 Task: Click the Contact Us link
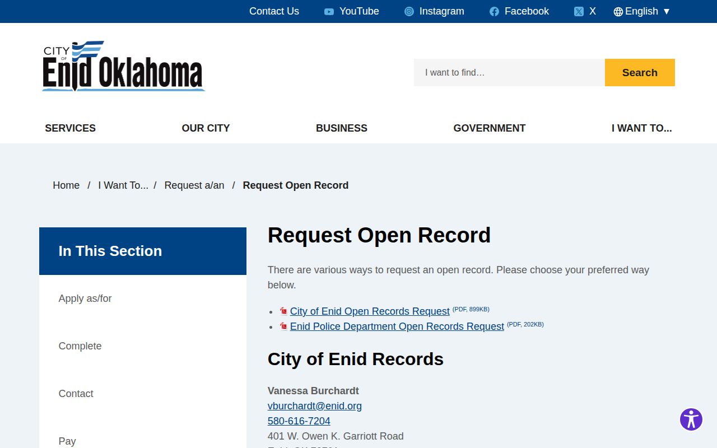pos(274,11)
